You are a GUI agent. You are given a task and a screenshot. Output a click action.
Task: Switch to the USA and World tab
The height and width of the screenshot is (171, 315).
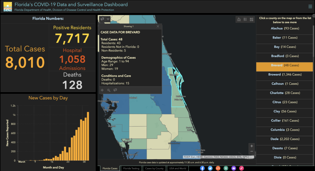point(178,169)
